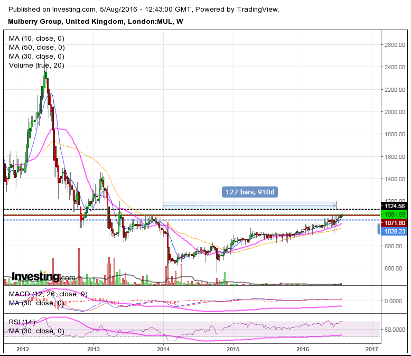Select the MA (30, close, 0) label in RSI pane

coord(36,331)
